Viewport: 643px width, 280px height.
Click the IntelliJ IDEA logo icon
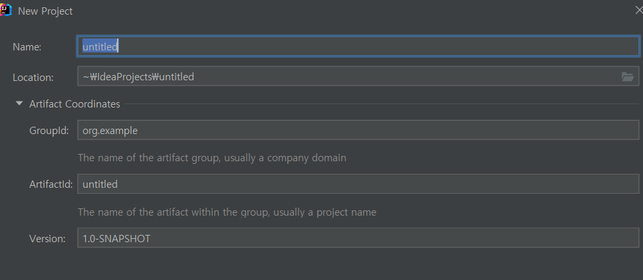click(x=6, y=10)
